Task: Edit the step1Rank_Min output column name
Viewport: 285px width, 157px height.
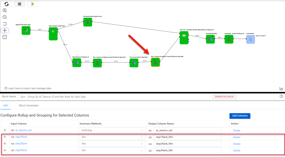Action: tap(187, 137)
